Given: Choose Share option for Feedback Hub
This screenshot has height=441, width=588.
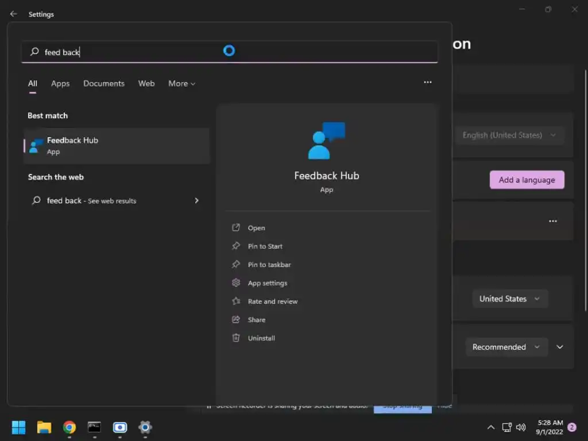Looking at the screenshot, I should [x=257, y=320].
